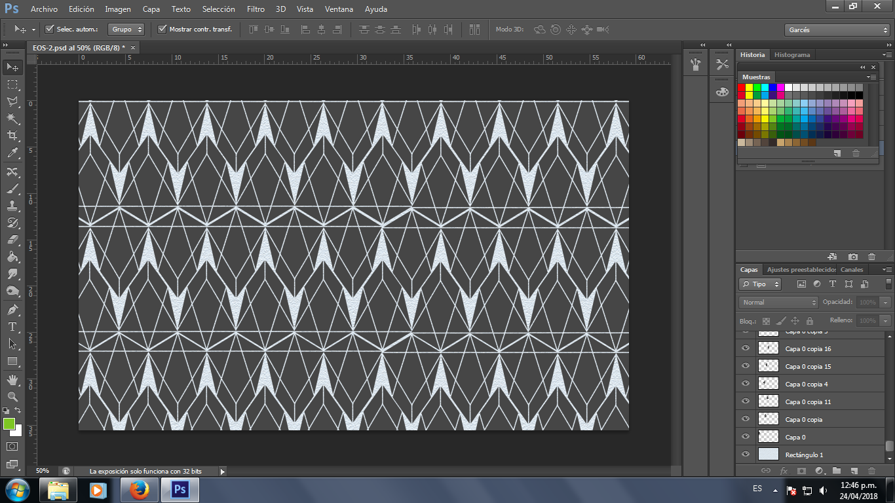Change screen mode icon in toolbox
Viewport: 895px width, 503px height.
(x=12, y=464)
